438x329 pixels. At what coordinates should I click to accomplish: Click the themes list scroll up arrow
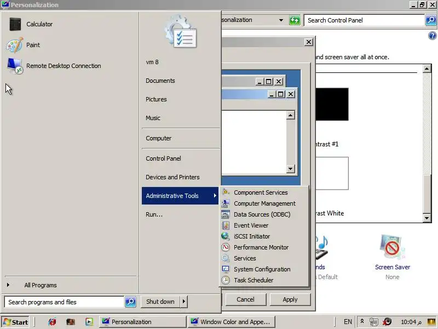point(427,69)
